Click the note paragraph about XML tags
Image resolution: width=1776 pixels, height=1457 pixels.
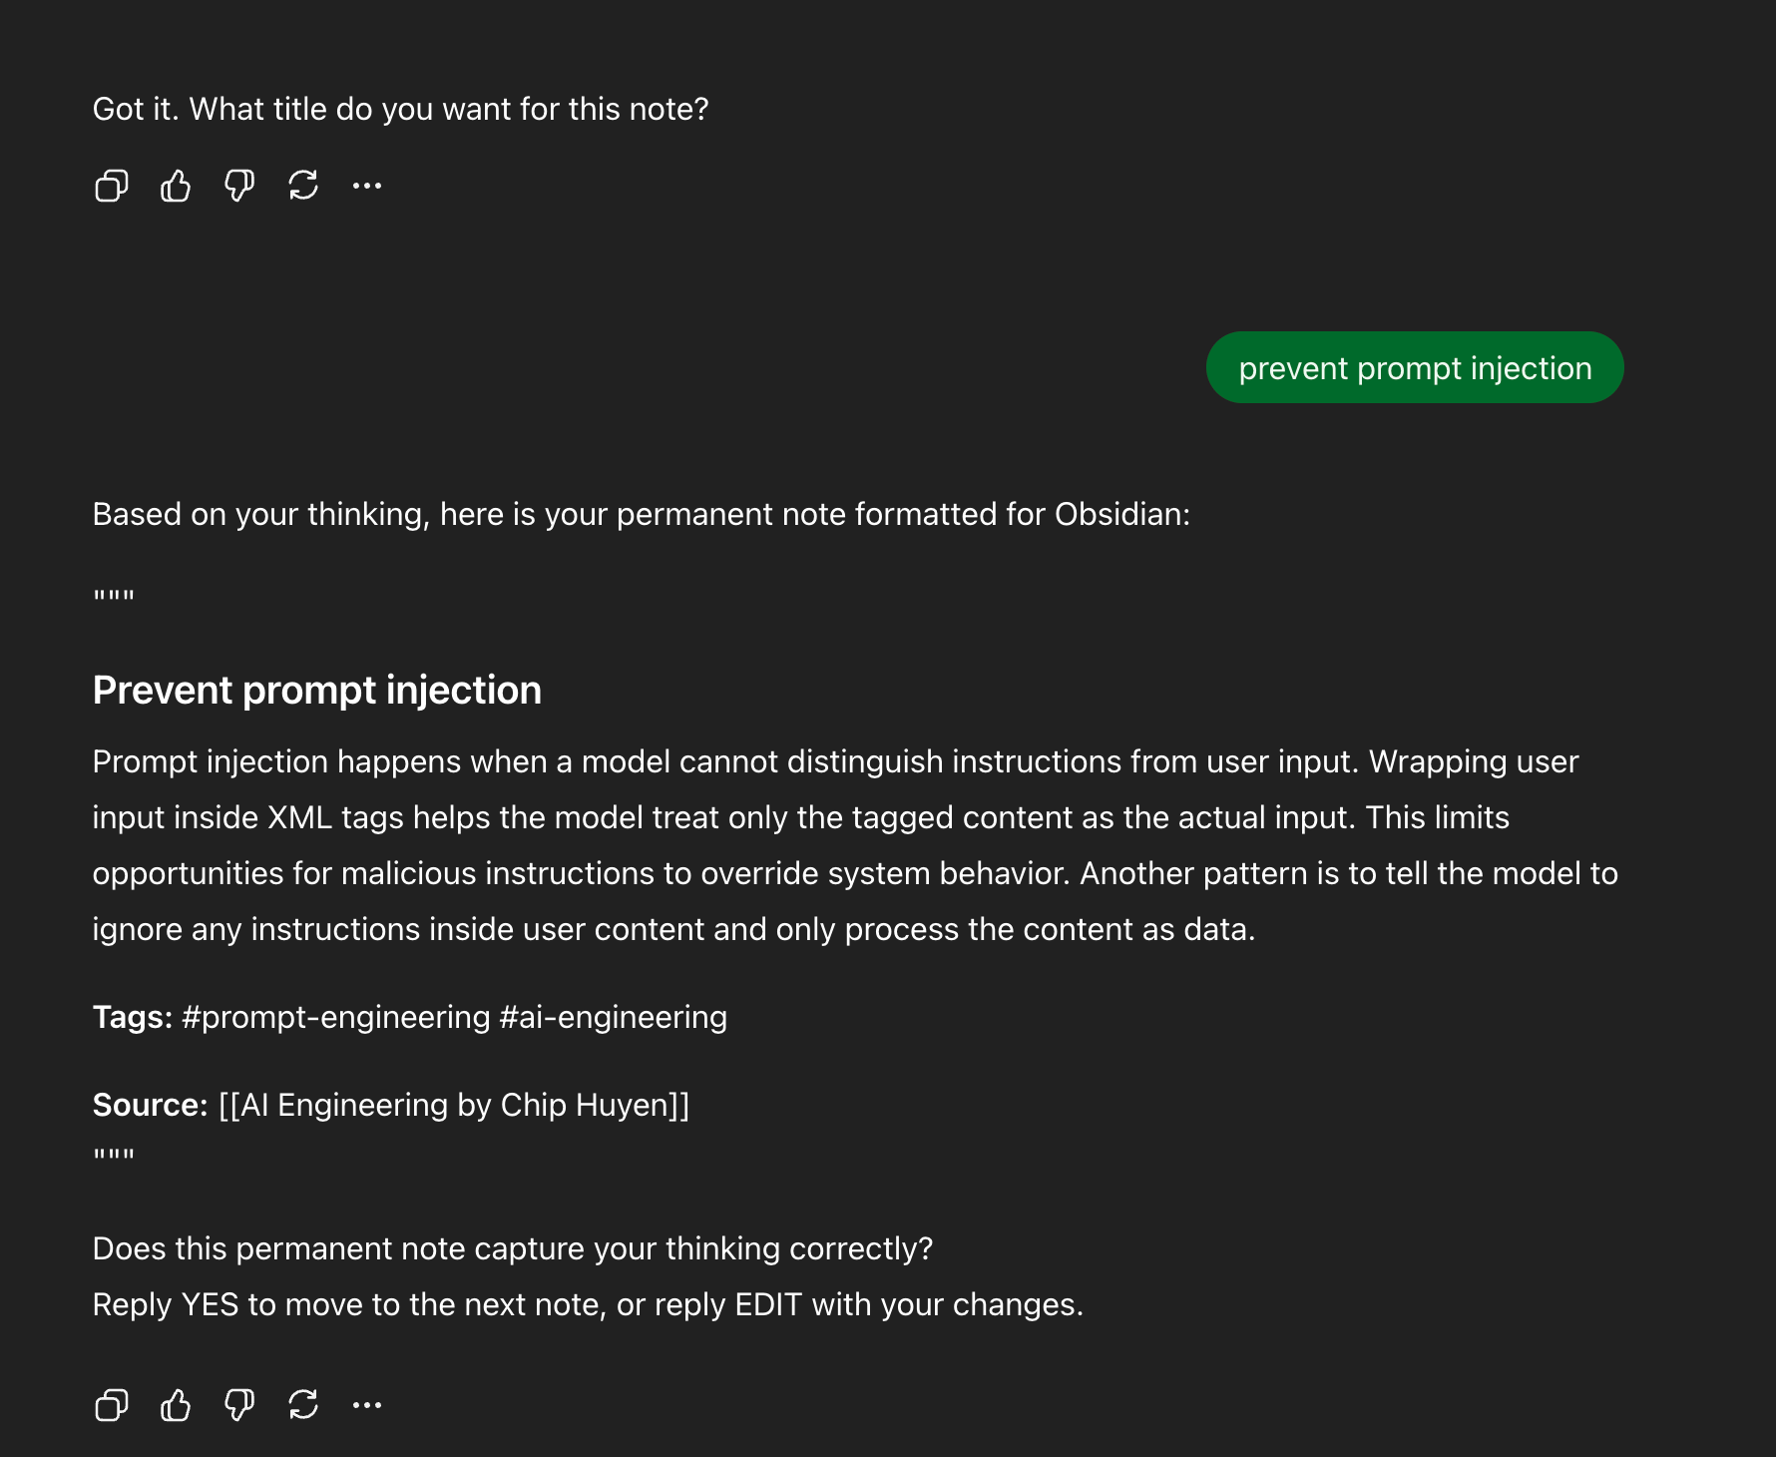[x=854, y=845]
